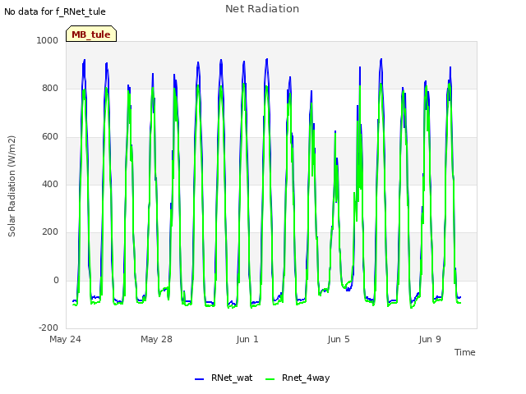Click the 600 y-axis tick label
526x394 pixels.
50,137
